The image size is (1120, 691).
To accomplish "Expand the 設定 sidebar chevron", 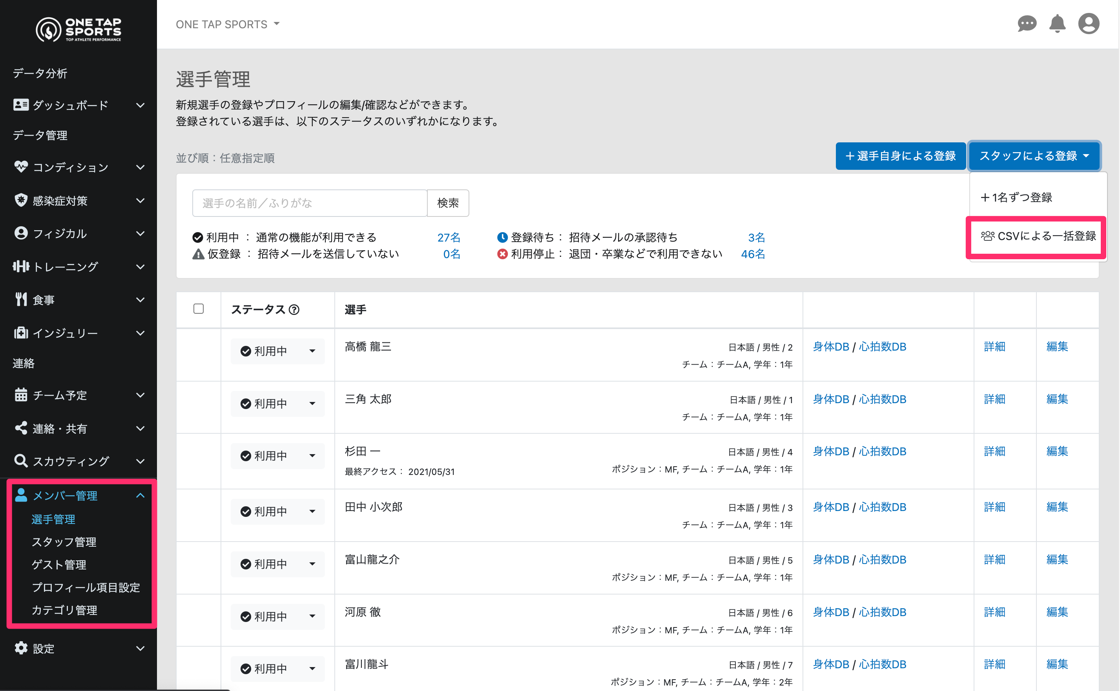I will [x=140, y=649].
